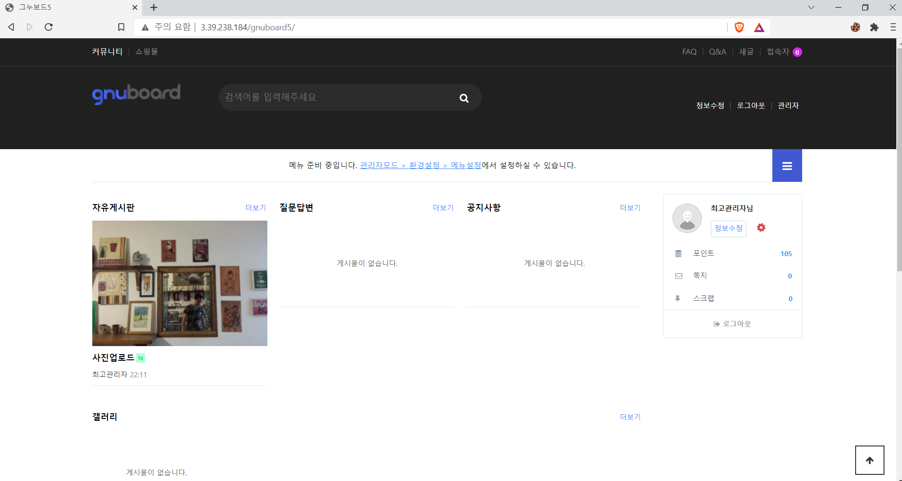Click 정보수정 in the header

(710, 106)
